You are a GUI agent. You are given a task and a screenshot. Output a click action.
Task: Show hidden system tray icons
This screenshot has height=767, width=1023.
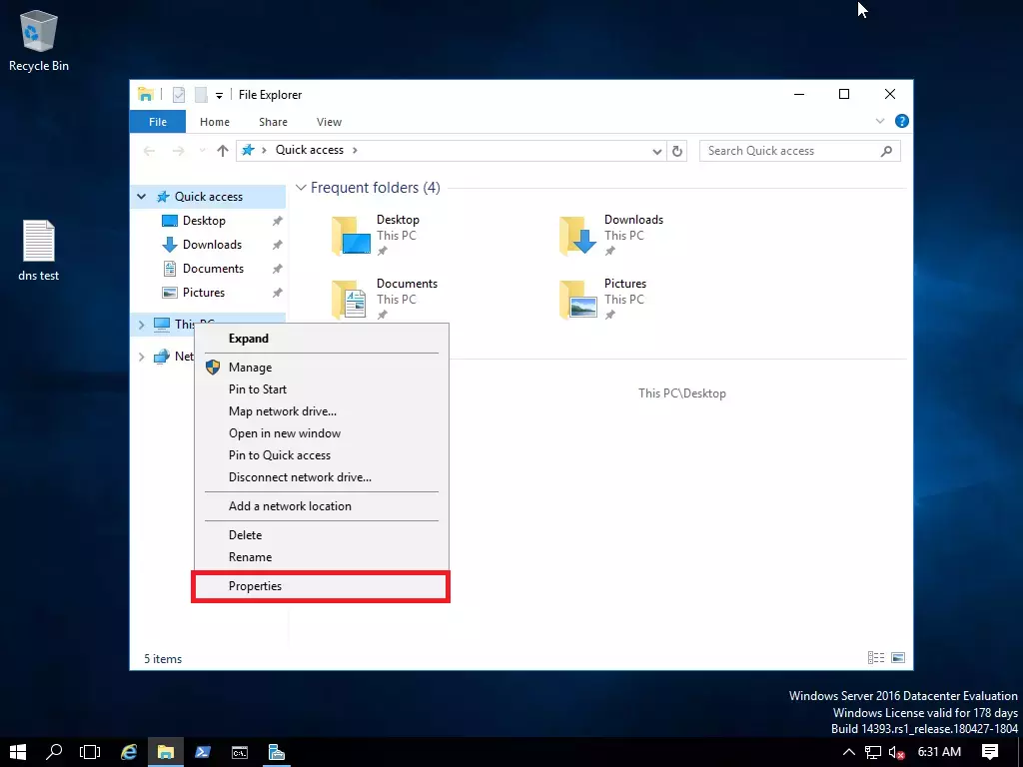(849, 752)
